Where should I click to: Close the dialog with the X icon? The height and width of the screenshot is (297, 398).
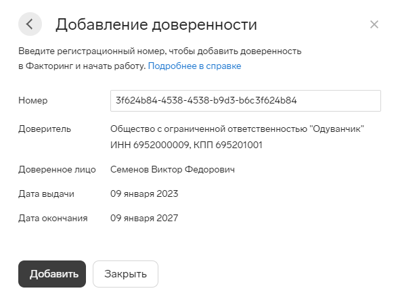(374, 24)
